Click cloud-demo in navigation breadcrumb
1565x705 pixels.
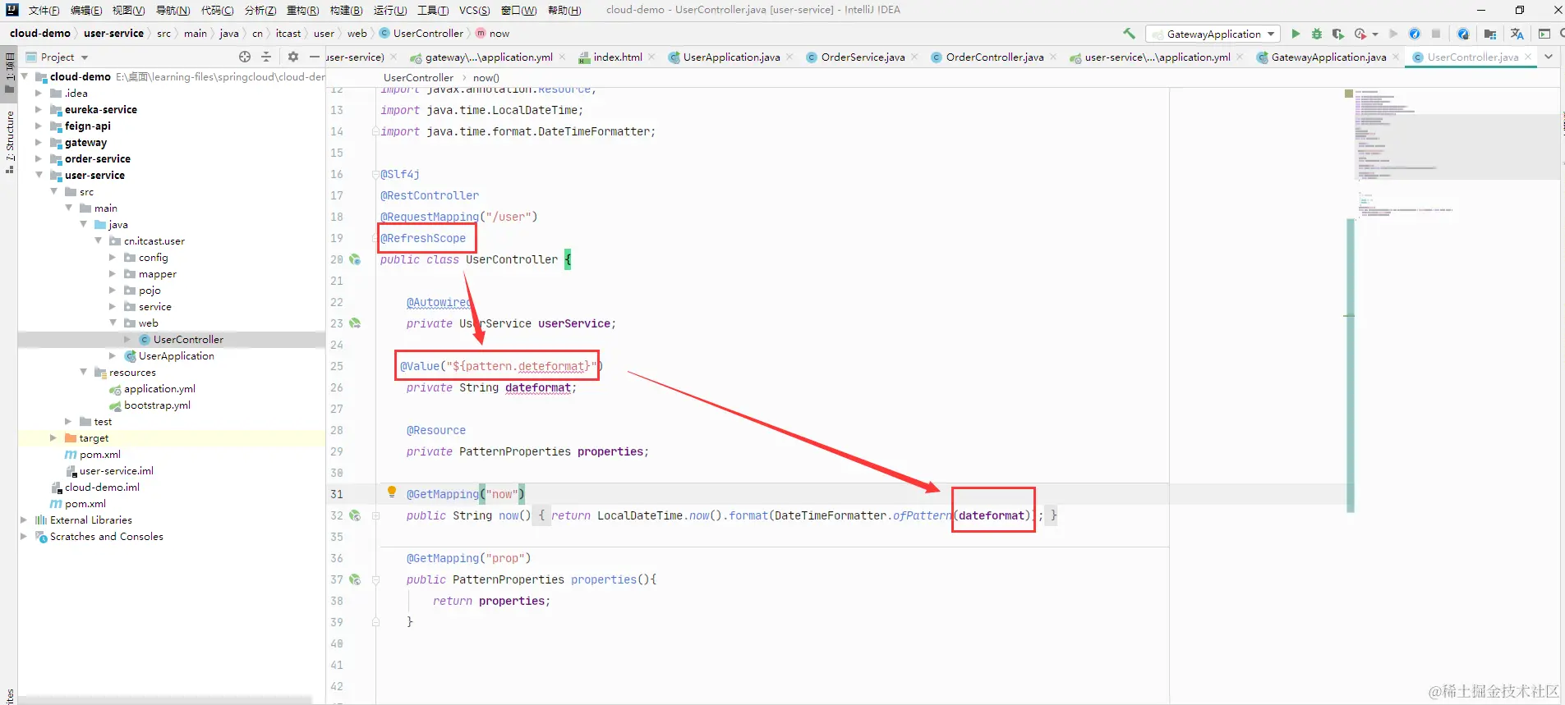(x=40, y=34)
